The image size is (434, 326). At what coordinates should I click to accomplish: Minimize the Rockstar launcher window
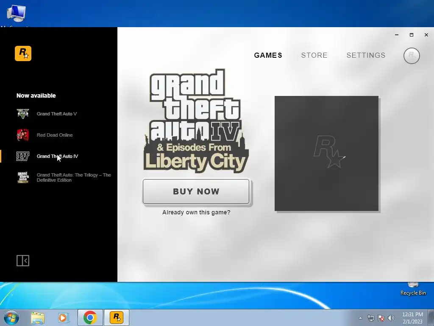tap(397, 35)
